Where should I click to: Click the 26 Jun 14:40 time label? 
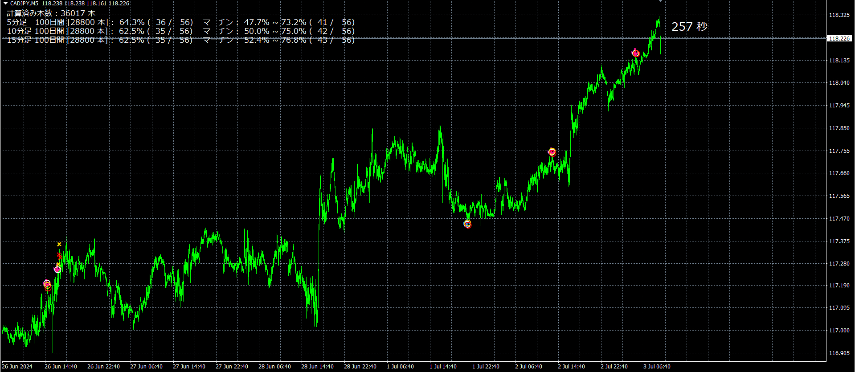(61, 367)
